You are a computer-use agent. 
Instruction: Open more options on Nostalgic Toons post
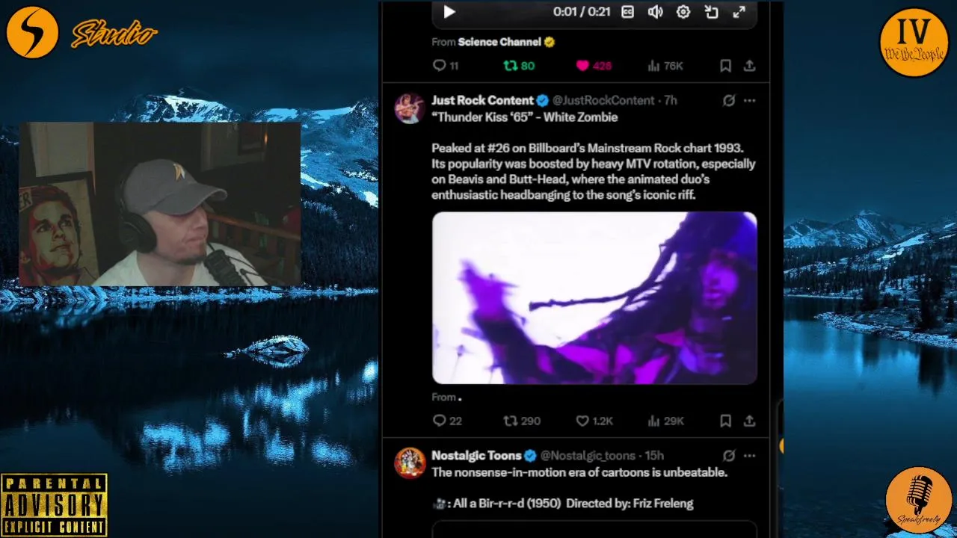[749, 456]
